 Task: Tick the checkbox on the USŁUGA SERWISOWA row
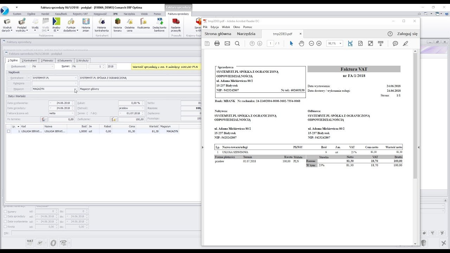pos(8,131)
